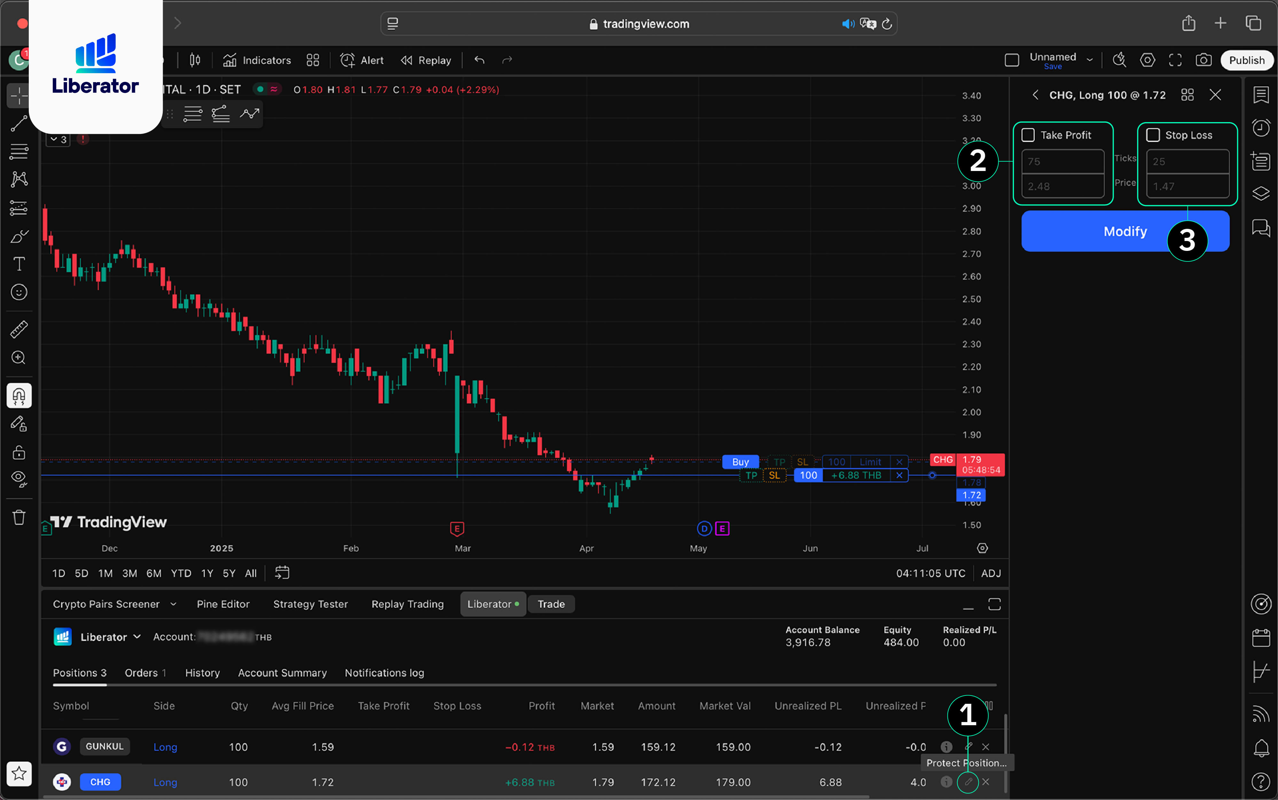Toggle hide all drawings eye icon
Viewport: 1278px width, 800px height.
click(x=19, y=479)
